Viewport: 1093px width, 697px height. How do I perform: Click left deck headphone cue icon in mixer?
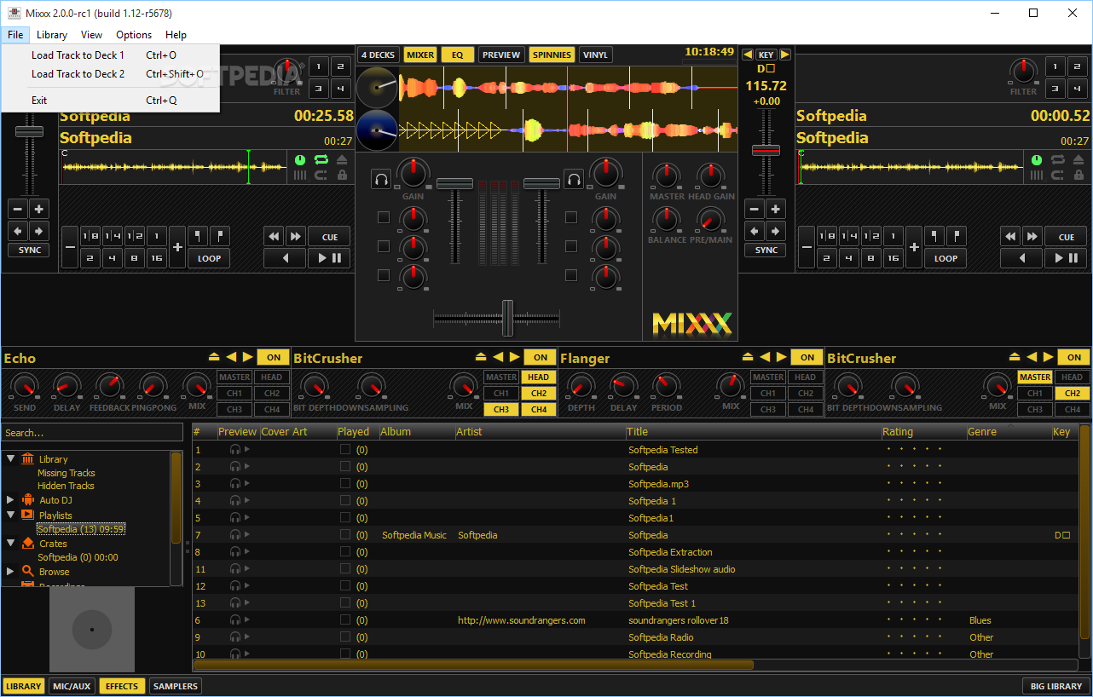click(x=381, y=179)
